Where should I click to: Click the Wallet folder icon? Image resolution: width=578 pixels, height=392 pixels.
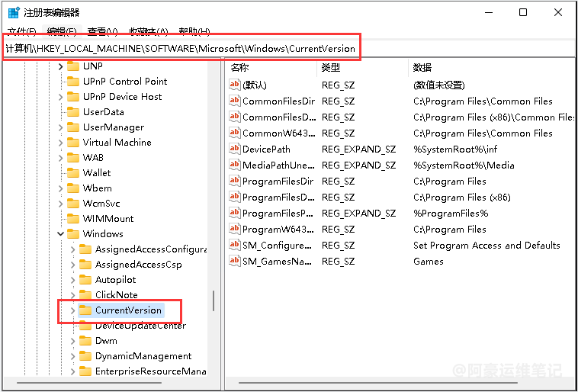73,173
